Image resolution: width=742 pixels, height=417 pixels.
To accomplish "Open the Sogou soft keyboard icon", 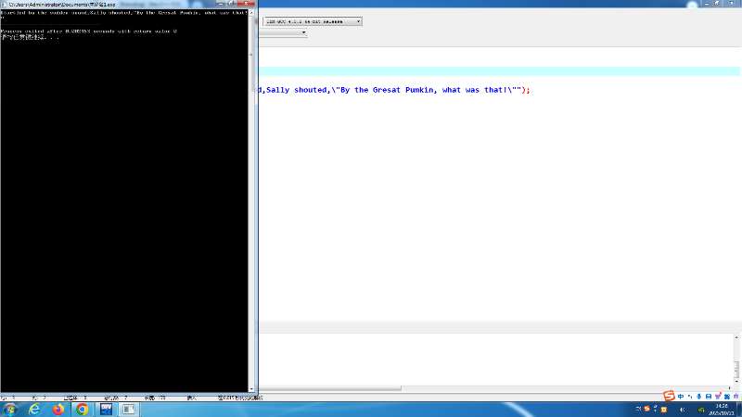I will coord(709,397).
